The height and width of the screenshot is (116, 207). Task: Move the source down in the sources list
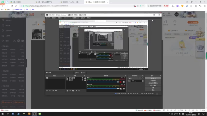point(79,91)
